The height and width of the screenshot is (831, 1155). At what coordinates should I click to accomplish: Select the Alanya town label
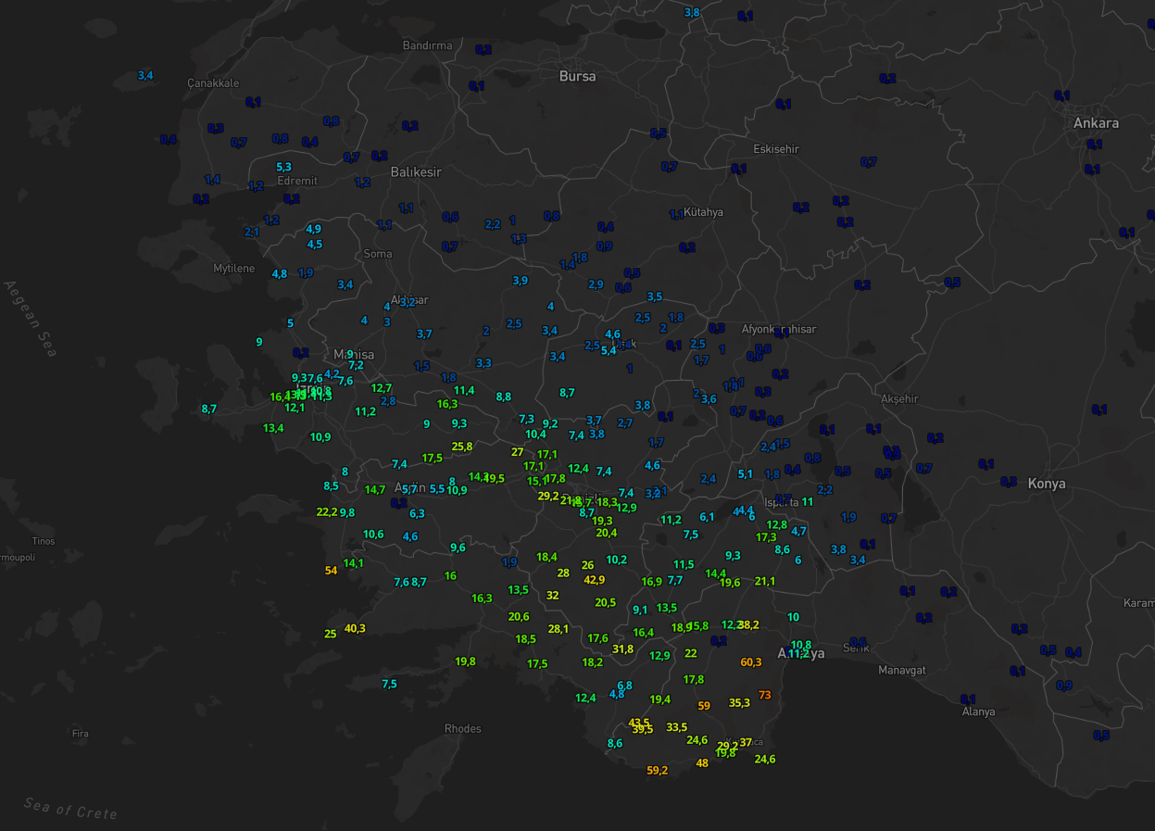tap(978, 711)
